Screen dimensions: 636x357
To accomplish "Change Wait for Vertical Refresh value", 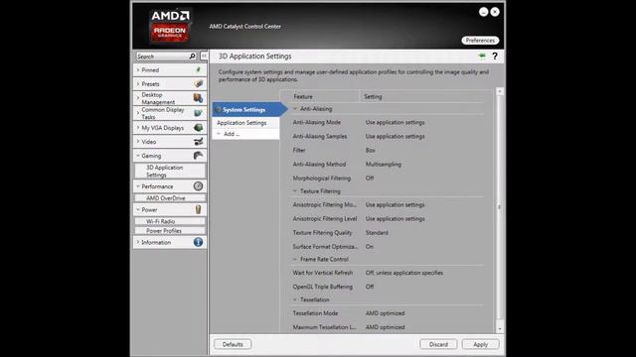I will click(404, 273).
